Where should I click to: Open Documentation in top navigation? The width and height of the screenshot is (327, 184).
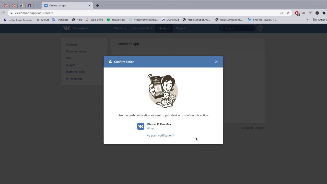(x=142, y=28)
